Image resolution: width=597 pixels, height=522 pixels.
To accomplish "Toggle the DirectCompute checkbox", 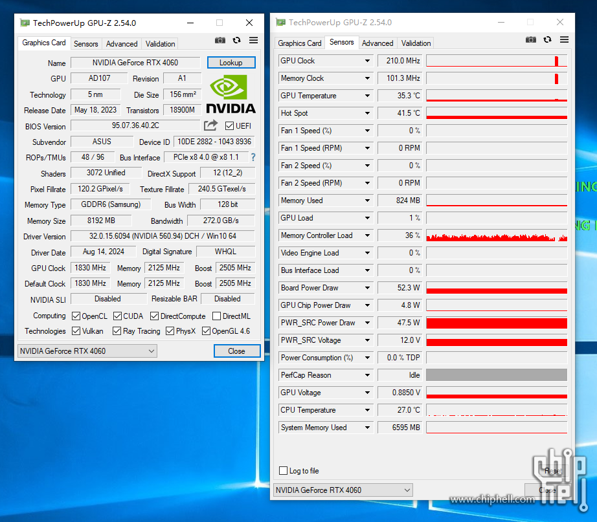I will pos(154,316).
